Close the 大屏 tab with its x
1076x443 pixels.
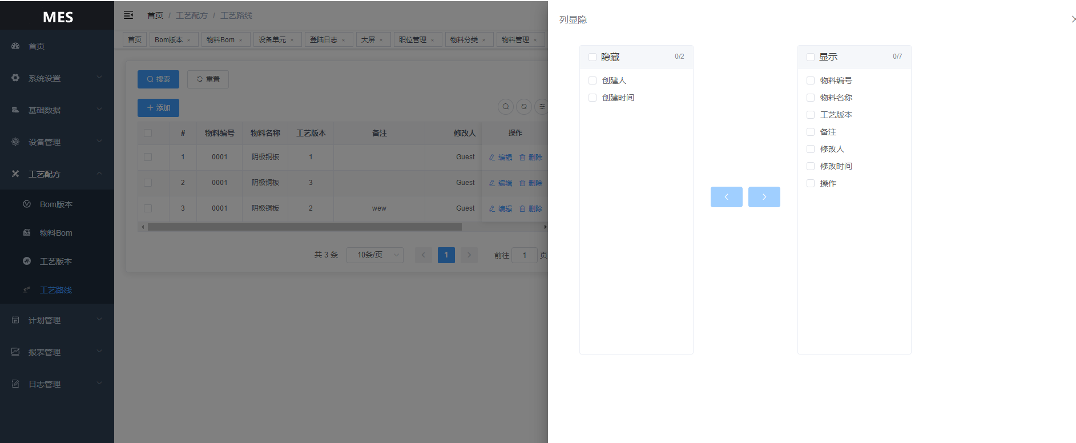[381, 40]
